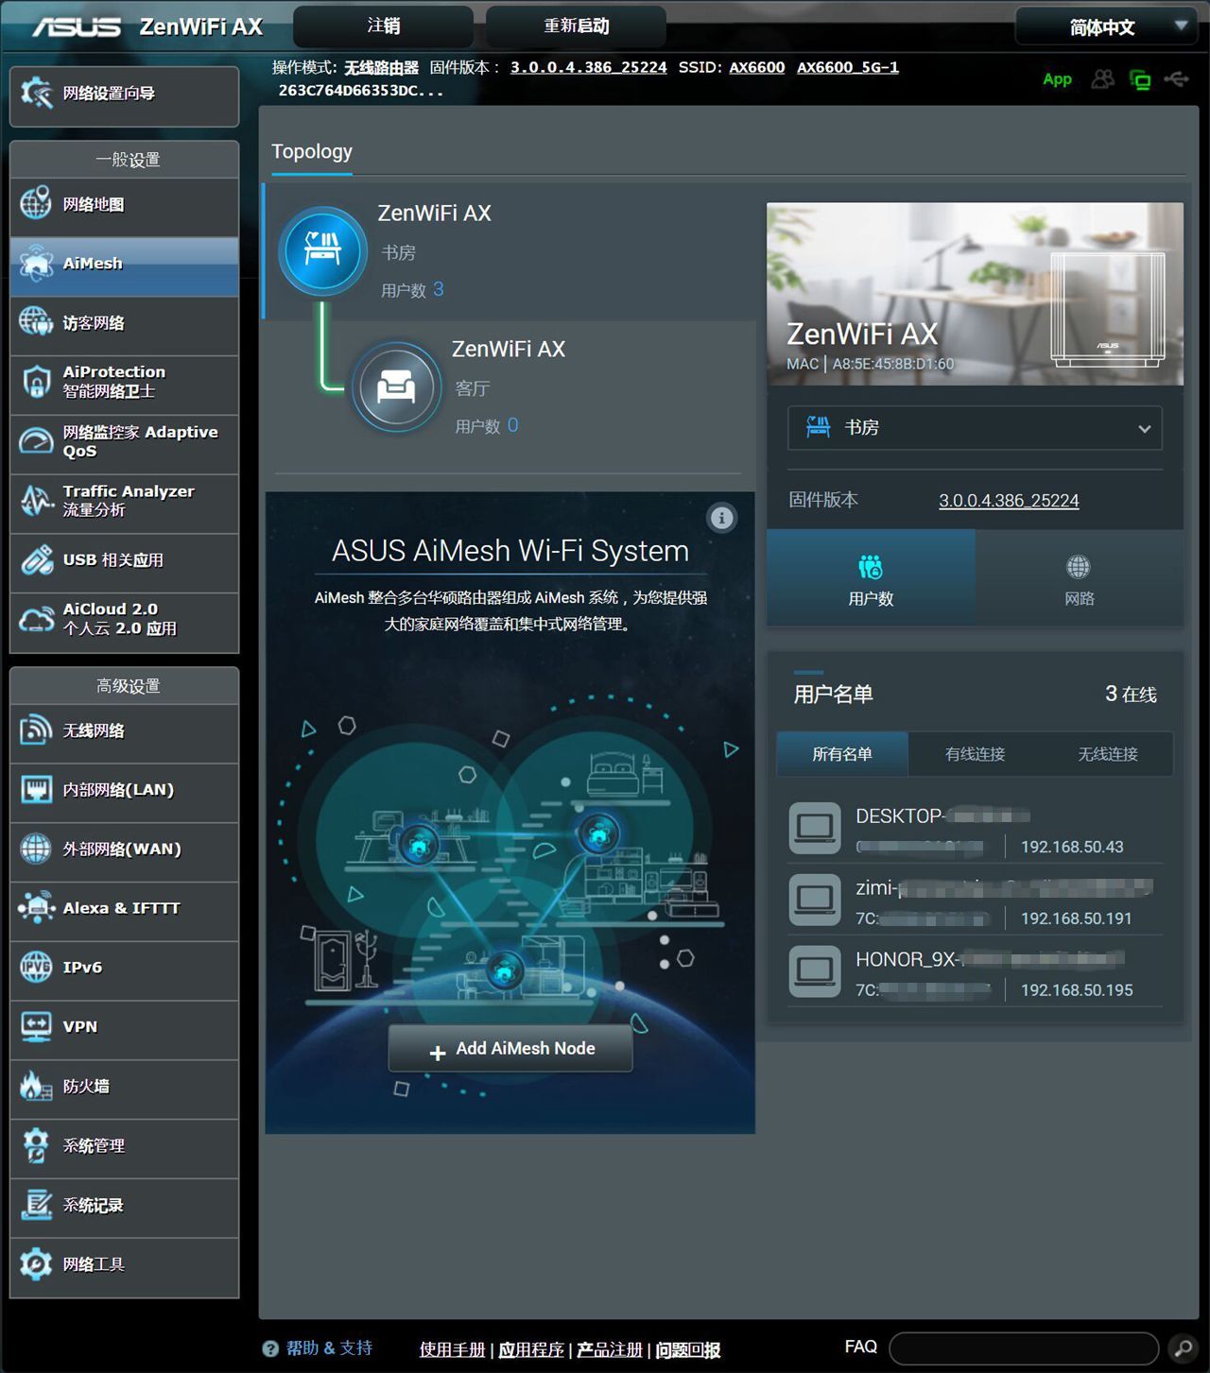Open node panel firmware version link
Screen dimensions: 1210x1373
pyautogui.click(x=1009, y=501)
